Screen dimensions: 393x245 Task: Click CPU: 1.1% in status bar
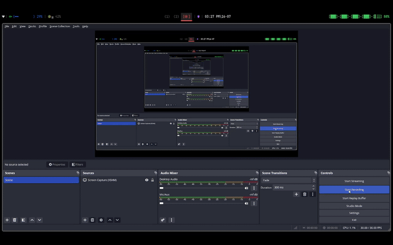click(x=349, y=228)
